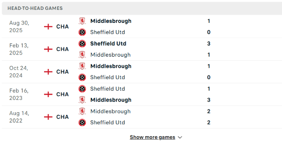The height and width of the screenshot is (146, 282).
Task: Select CHA league label in Aug 14, 2022 row
Action: (62, 117)
